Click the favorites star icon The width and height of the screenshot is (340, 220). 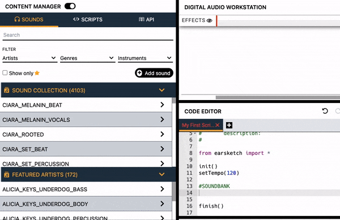[x=37, y=73]
